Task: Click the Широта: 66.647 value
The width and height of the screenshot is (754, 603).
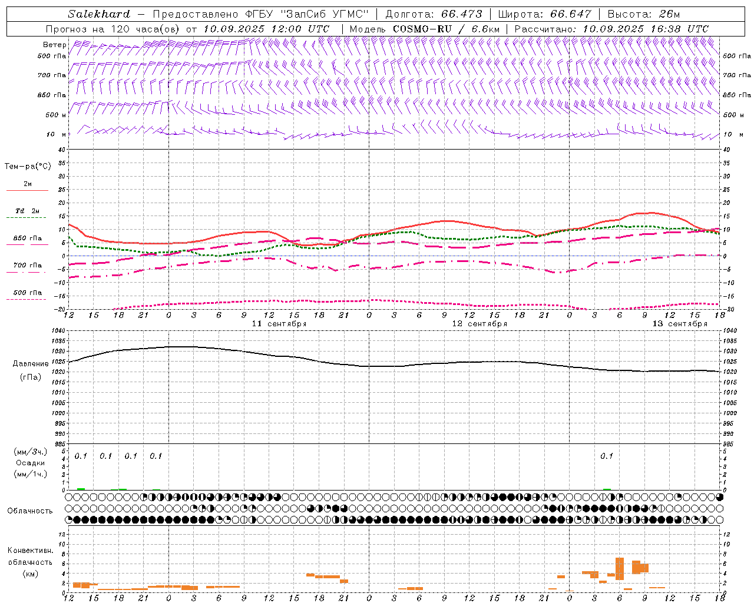Action: point(544,14)
